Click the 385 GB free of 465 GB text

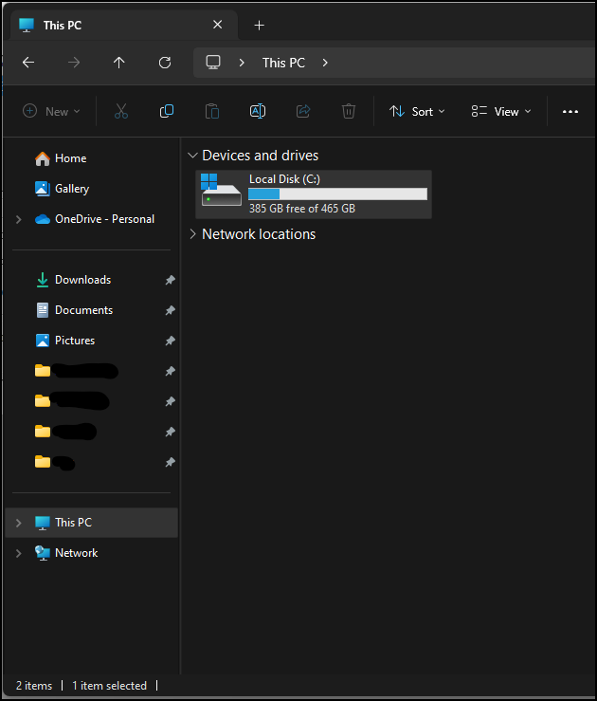(302, 209)
